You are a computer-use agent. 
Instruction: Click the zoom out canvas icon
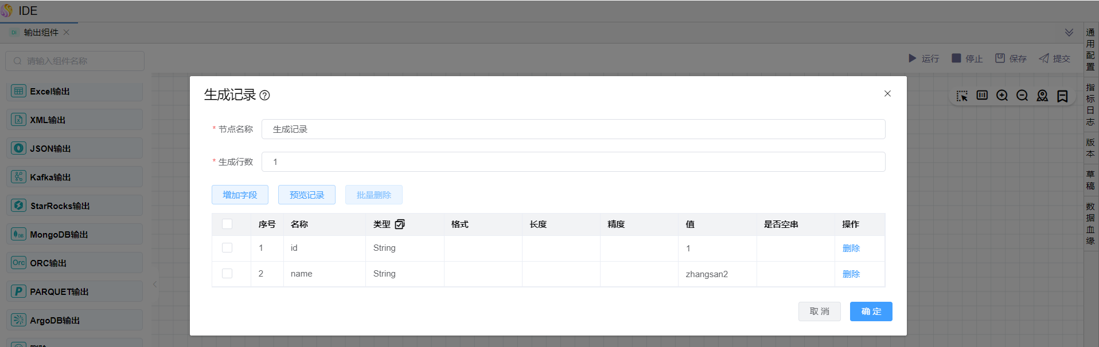[x=1022, y=96]
